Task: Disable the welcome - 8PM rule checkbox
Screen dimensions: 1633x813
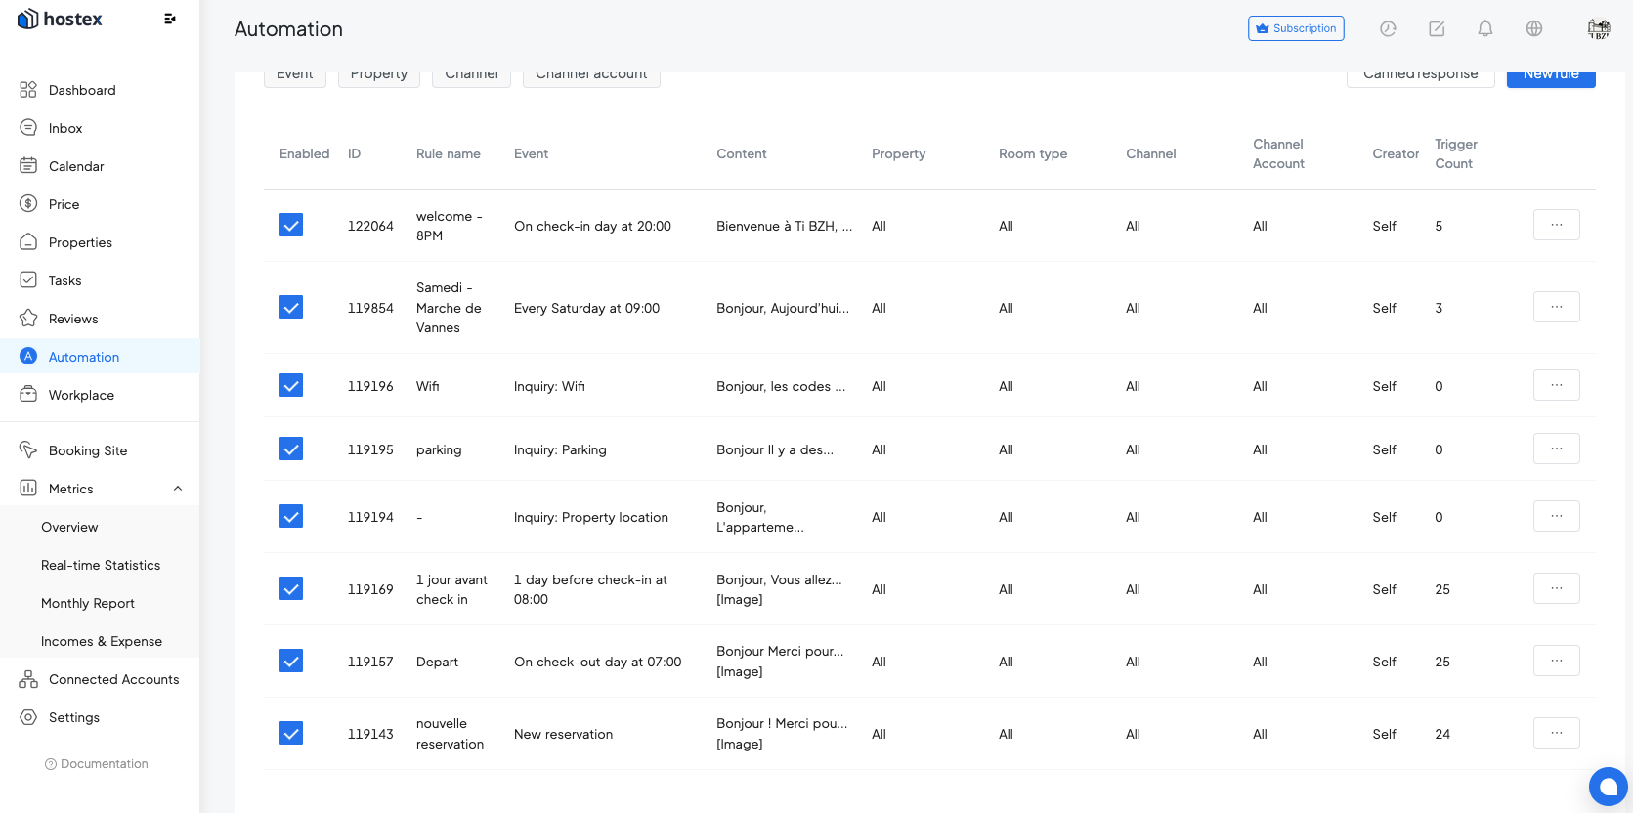Action: [291, 226]
